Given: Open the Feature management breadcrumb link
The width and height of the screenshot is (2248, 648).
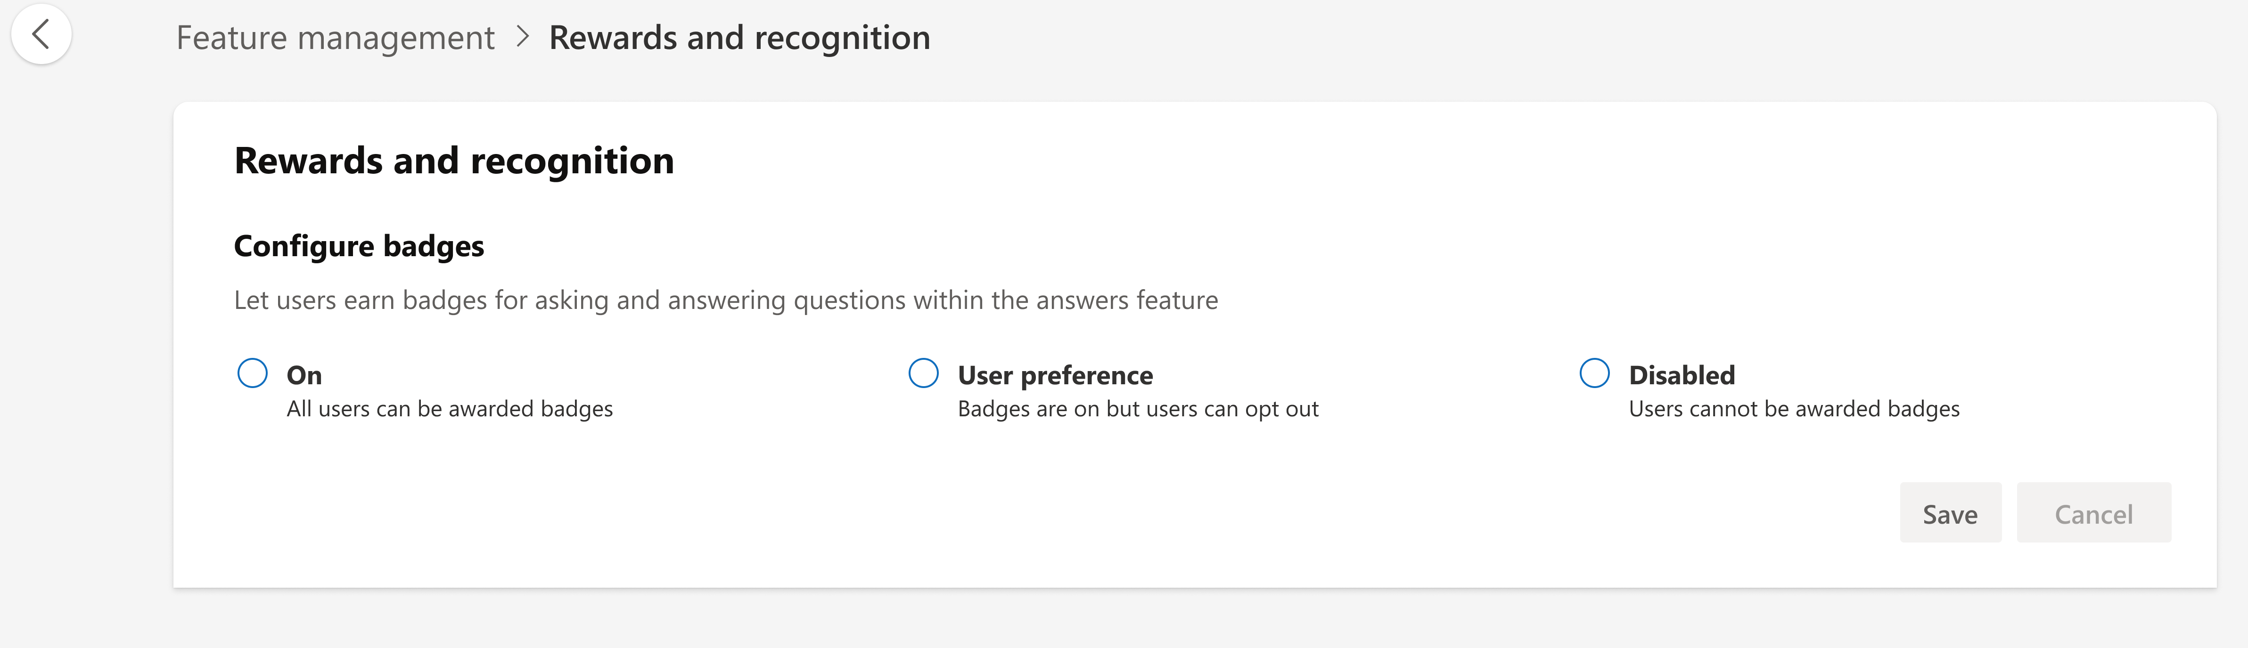Looking at the screenshot, I should pos(335,38).
